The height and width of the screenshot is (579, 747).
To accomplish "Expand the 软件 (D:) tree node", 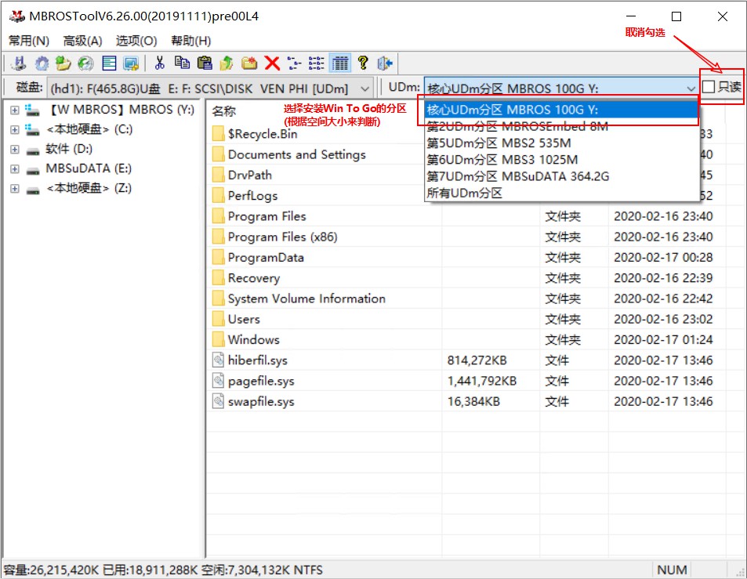I will pos(14,149).
